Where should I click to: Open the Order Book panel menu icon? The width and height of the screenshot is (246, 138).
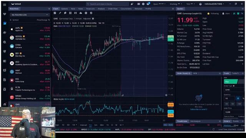click(x=219, y=73)
